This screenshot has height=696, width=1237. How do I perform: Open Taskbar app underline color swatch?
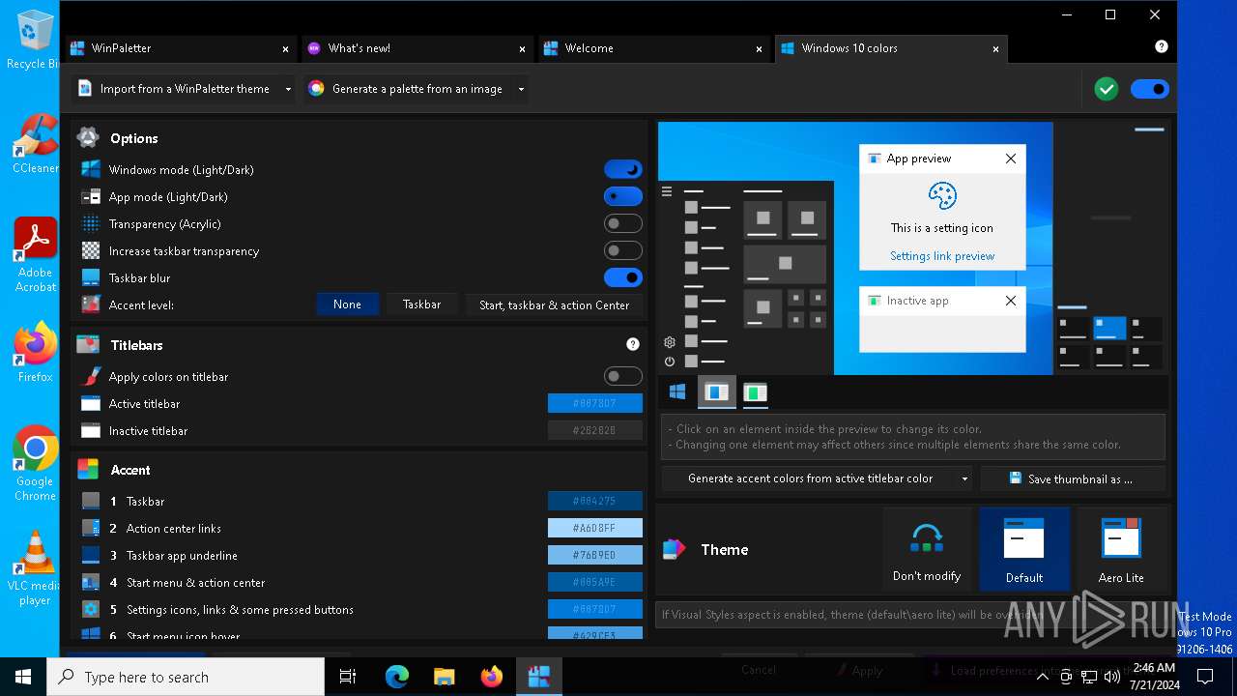595,555
